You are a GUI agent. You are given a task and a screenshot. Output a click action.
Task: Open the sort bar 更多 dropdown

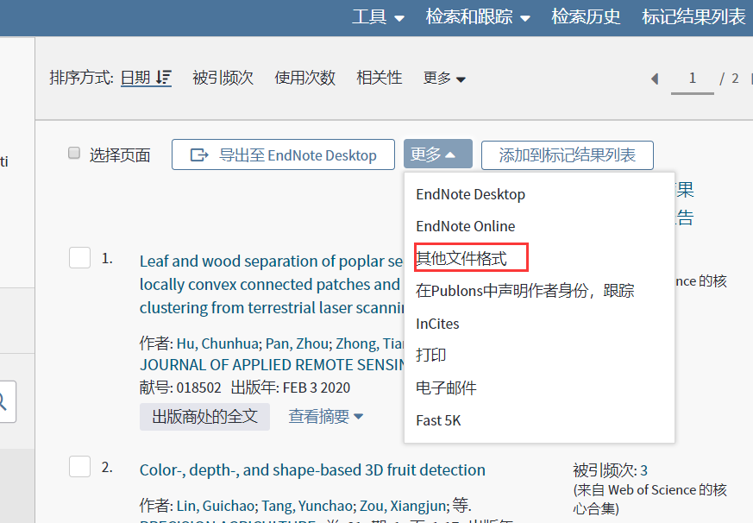pos(443,78)
